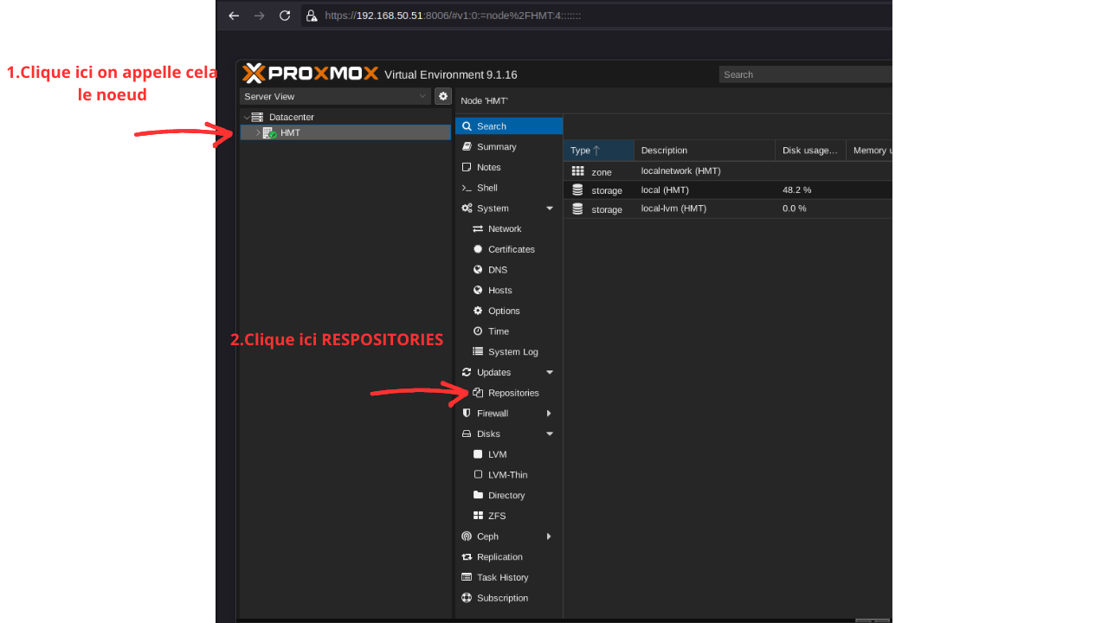The image size is (1108, 623).
Task: Click the Proxmox Search input field
Action: (x=805, y=74)
